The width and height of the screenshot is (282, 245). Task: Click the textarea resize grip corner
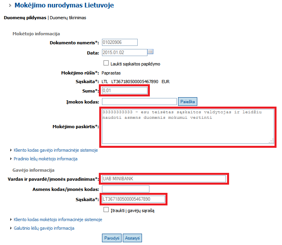[x=271, y=141]
